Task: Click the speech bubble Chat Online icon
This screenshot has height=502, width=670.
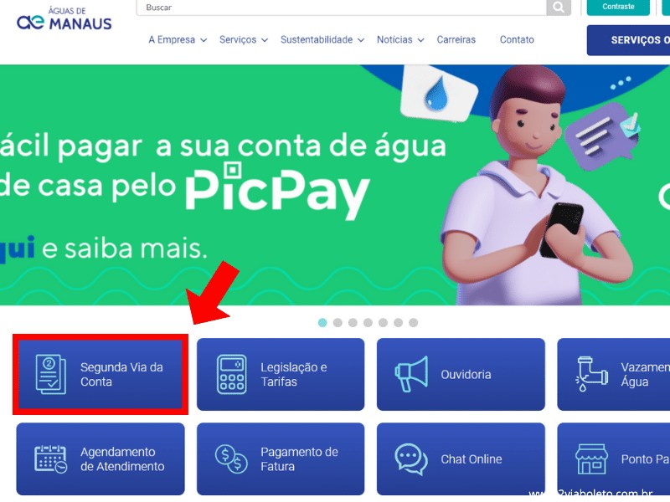Action: (x=411, y=458)
